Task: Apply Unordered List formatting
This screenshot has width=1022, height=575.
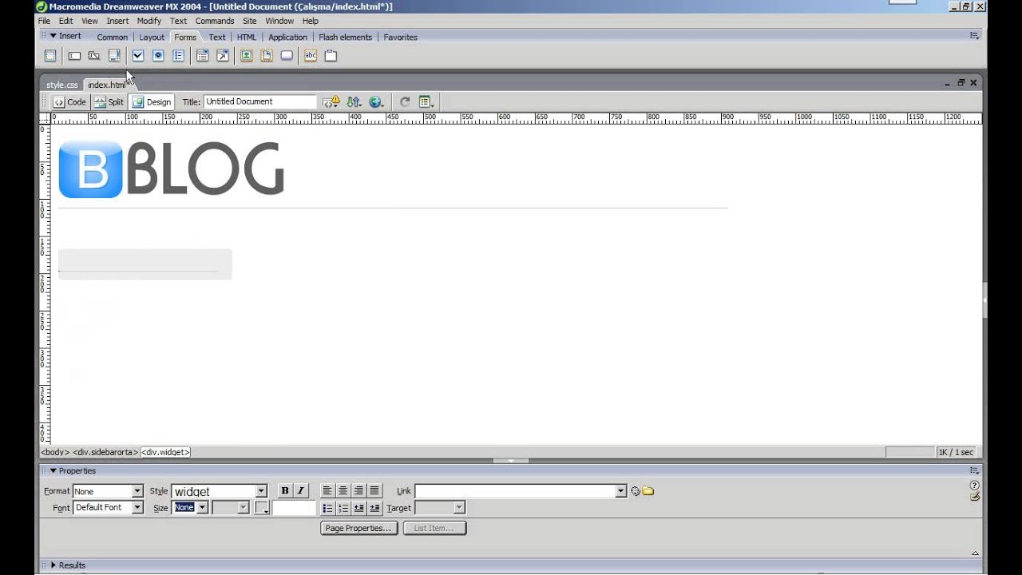Action: point(327,508)
